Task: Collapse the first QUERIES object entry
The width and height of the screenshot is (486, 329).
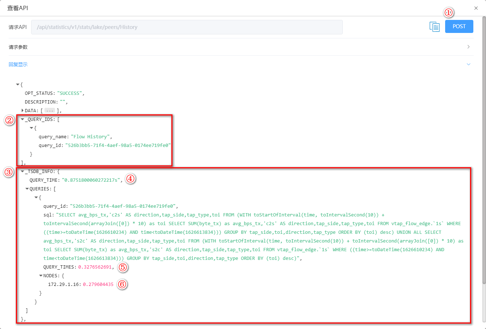Action: (36, 198)
